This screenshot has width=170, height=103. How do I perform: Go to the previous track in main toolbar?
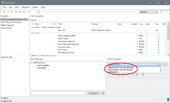(16, 12)
